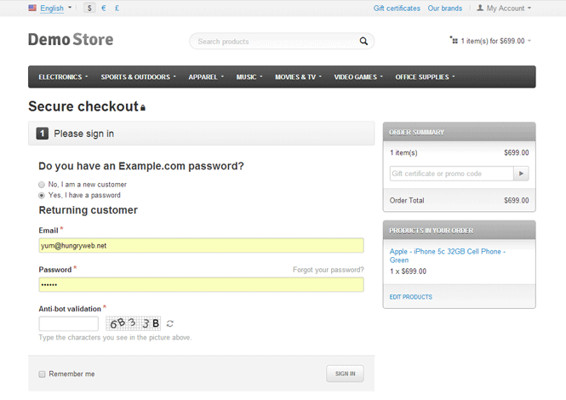Apply promo code with arrow button

pos(522,174)
